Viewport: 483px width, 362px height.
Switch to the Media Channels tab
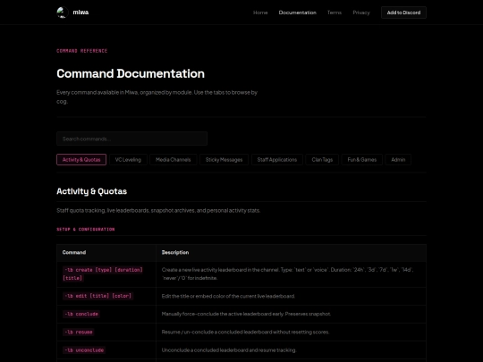click(174, 160)
